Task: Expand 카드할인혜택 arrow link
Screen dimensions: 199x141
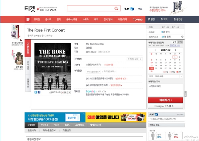Action: coord(109,71)
